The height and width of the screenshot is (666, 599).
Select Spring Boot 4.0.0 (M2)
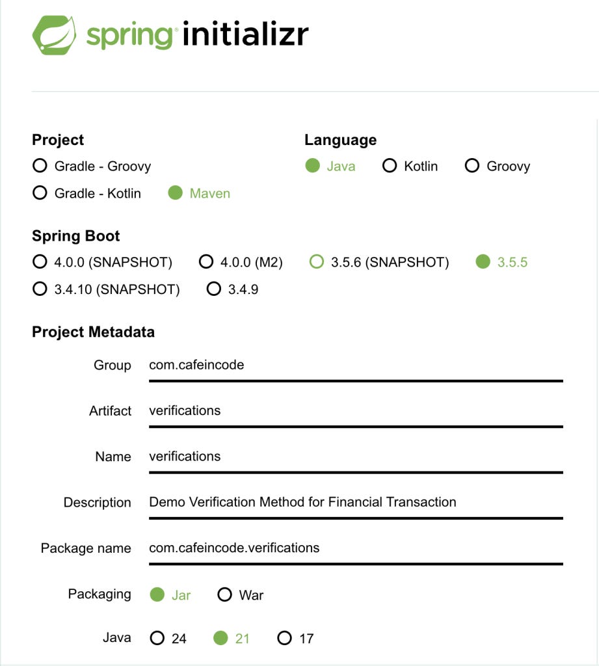[x=241, y=261]
